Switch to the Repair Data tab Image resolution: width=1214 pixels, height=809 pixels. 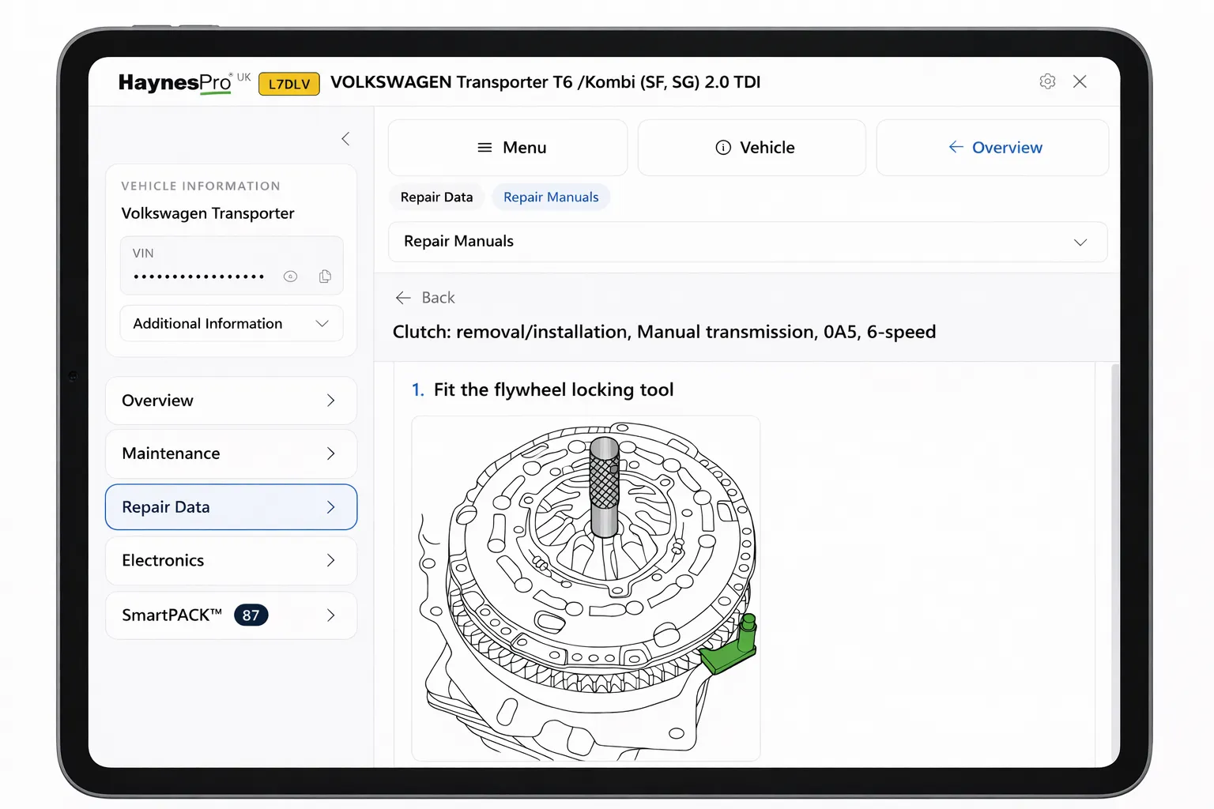tap(436, 197)
